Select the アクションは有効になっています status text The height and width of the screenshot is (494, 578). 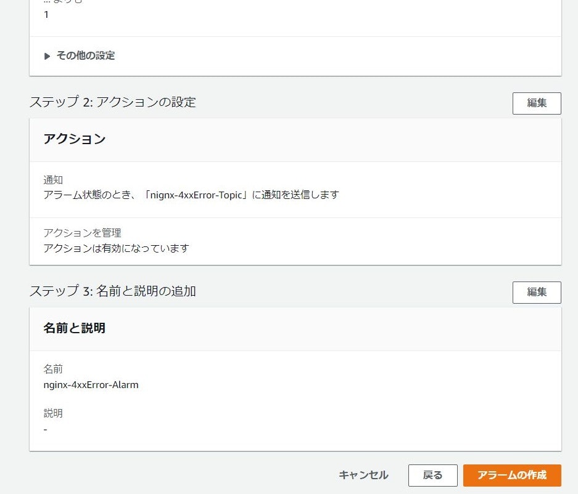116,248
